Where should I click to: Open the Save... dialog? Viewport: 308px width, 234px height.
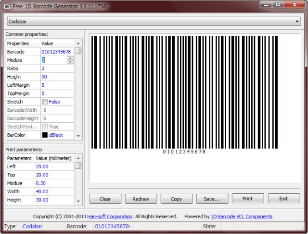[212, 199]
